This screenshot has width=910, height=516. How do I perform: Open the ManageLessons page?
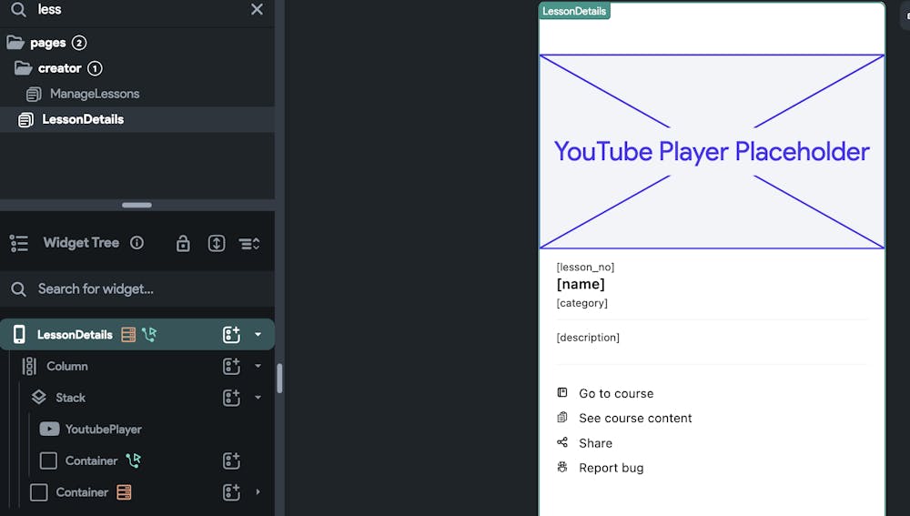click(94, 94)
